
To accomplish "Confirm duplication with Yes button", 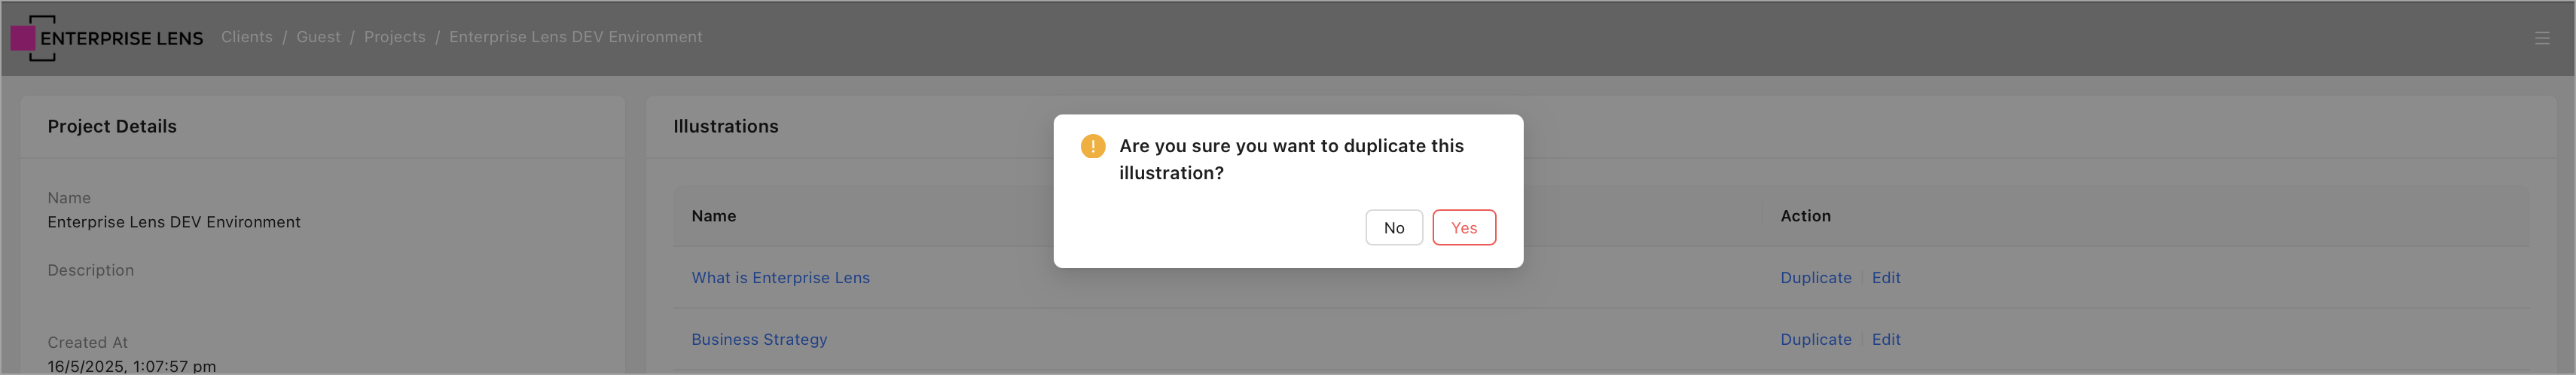I will [x=1463, y=228].
